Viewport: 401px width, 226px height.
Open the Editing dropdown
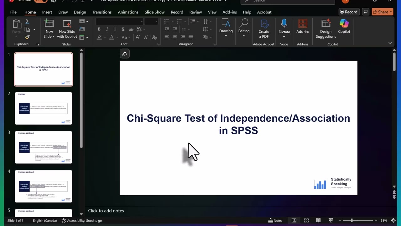(x=244, y=28)
